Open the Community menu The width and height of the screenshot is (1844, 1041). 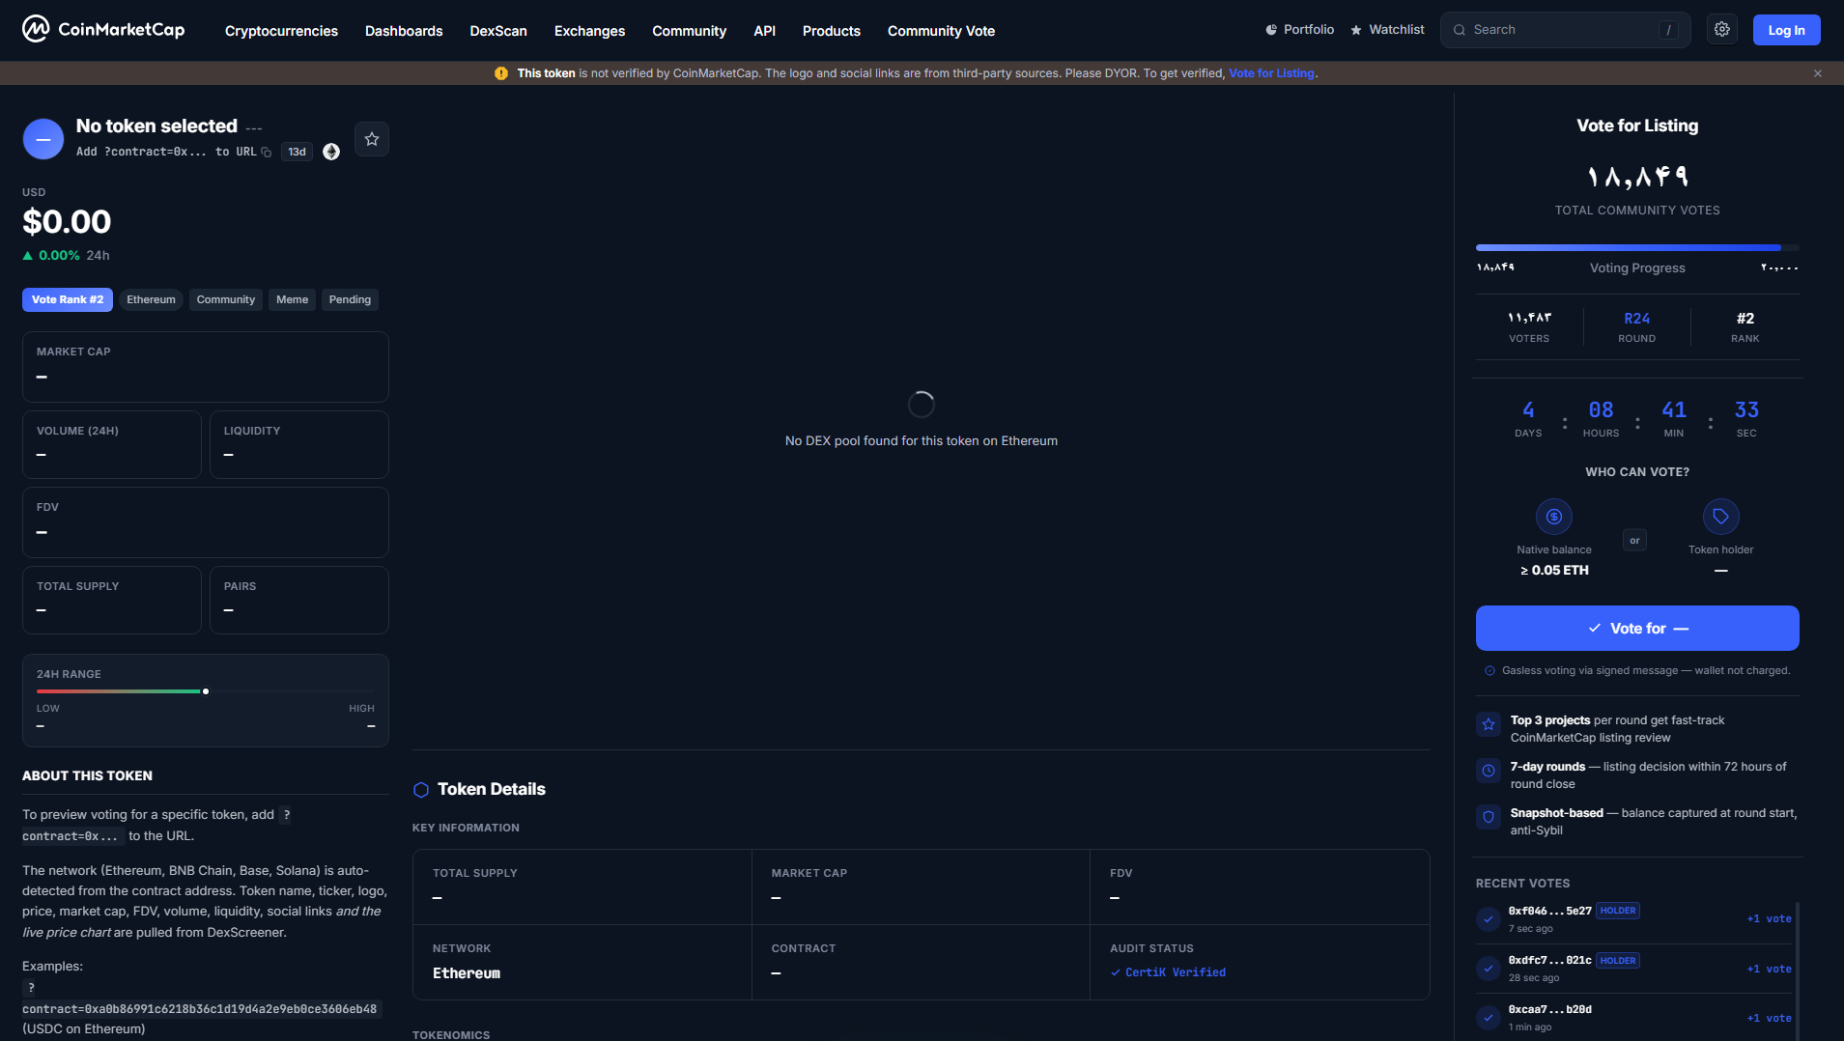click(x=689, y=31)
